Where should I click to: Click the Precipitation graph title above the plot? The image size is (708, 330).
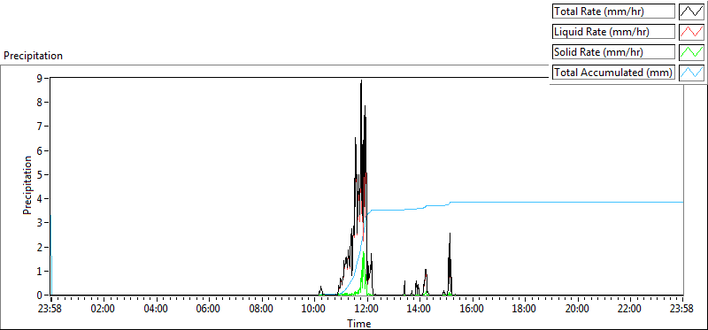33,56
